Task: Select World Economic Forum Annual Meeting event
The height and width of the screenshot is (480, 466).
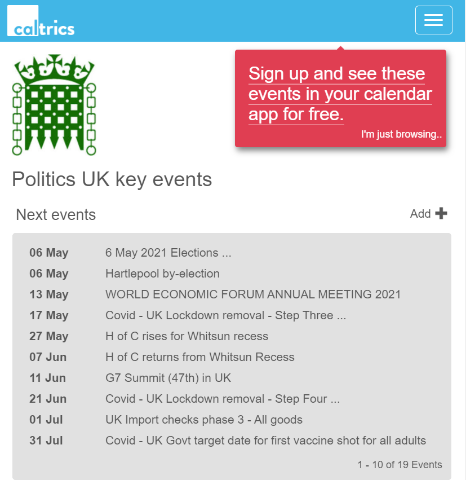Action: click(x=253, y=294)
